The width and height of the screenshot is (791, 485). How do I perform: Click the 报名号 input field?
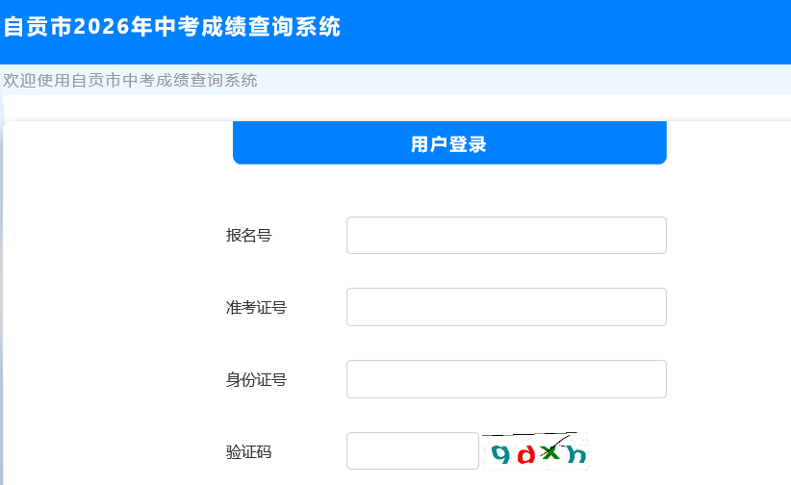pyautogui.click(x=506, y=235)
